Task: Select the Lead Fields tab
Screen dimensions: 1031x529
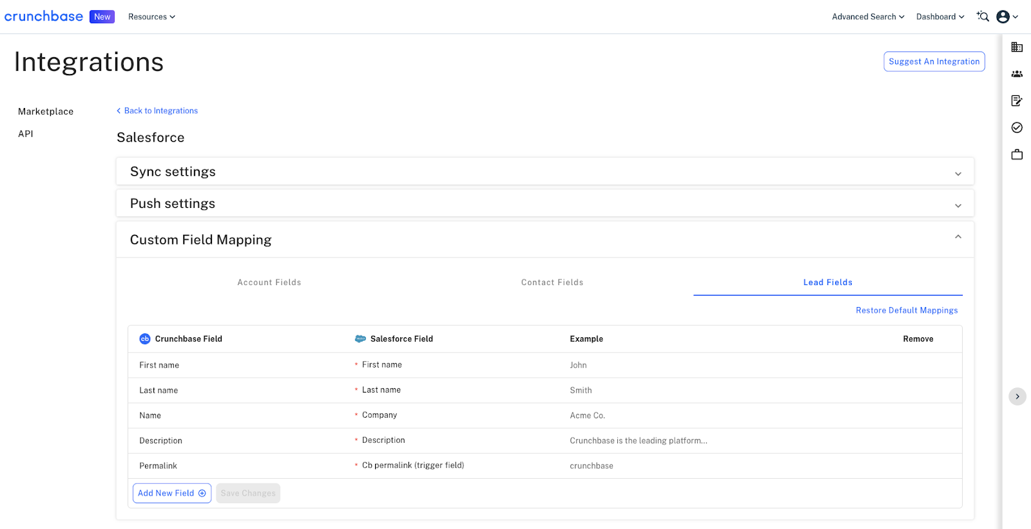Action: click(828, 283)
